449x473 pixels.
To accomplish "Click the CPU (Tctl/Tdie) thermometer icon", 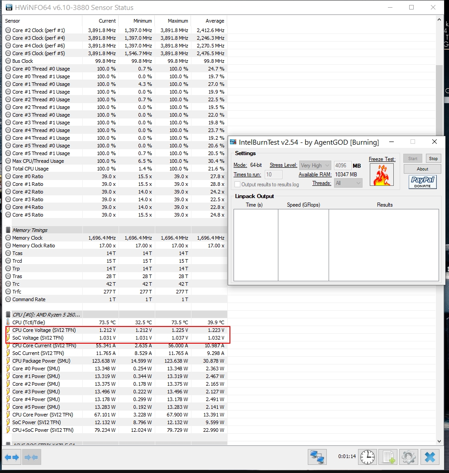I will (8, 322).
